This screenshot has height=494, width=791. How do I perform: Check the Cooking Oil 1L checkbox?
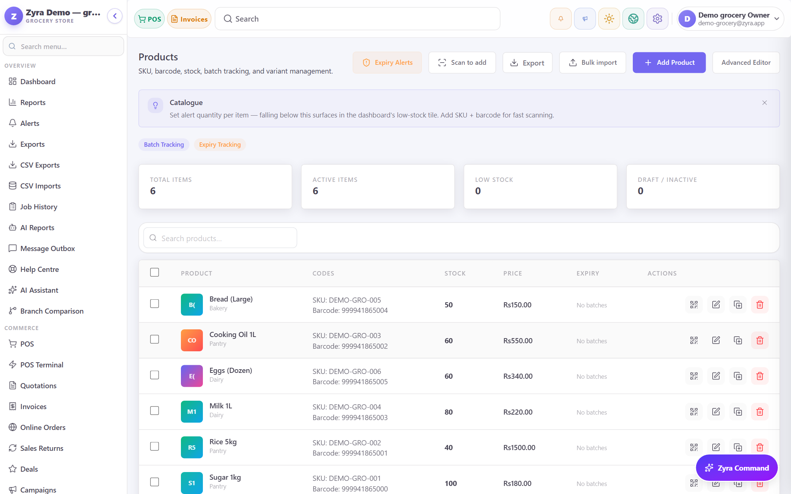[x=155, y=339]
